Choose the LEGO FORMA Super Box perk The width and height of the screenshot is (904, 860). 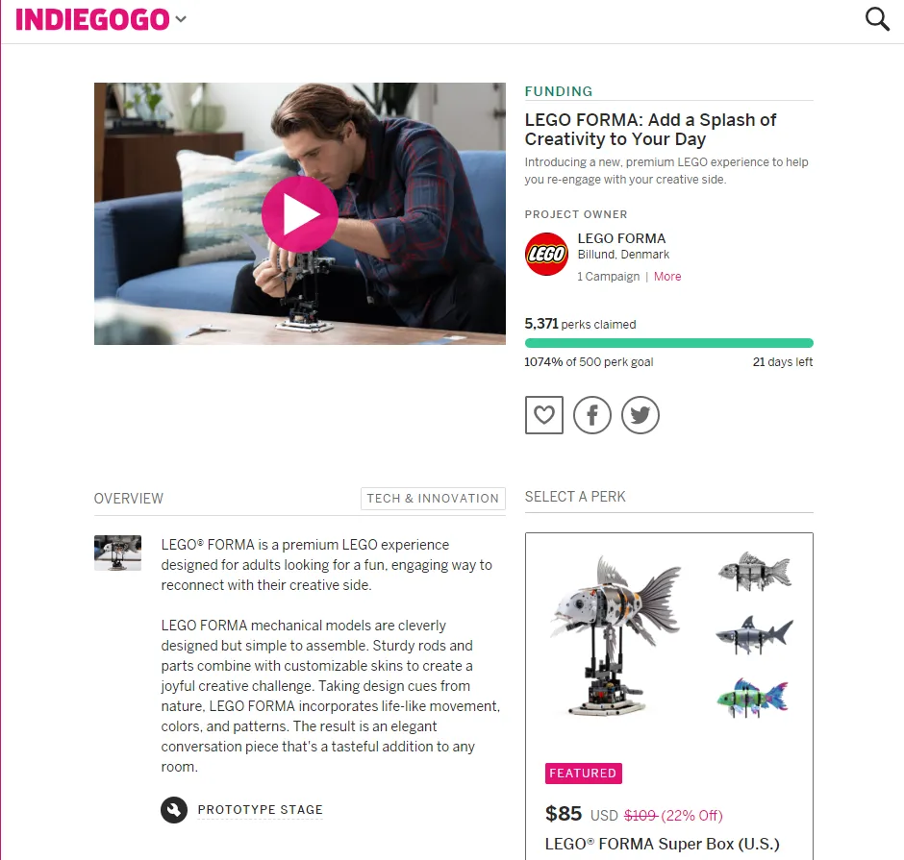tap(668, 696)
